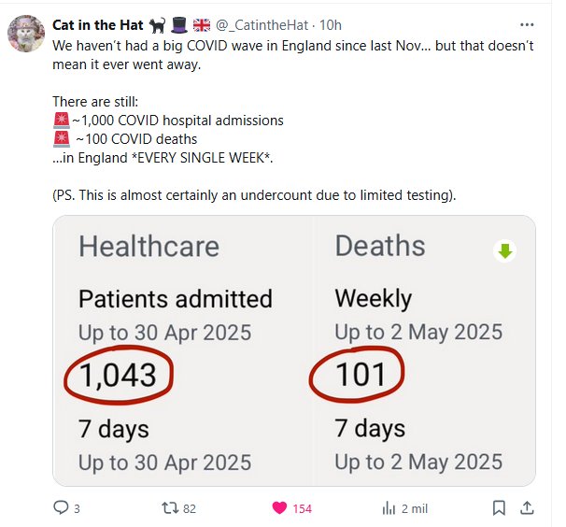Click the top hat emoji by the name
566x527 pixels.
(x=177, y=25)
